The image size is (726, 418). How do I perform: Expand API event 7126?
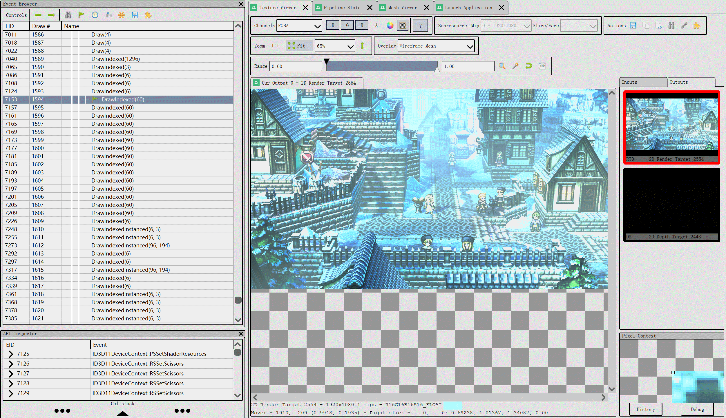coord(11,364)
